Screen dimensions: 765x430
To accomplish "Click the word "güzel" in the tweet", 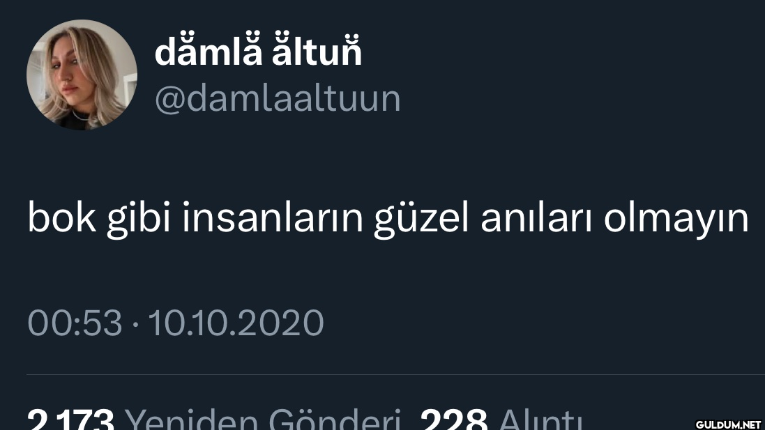I will 422,220.
